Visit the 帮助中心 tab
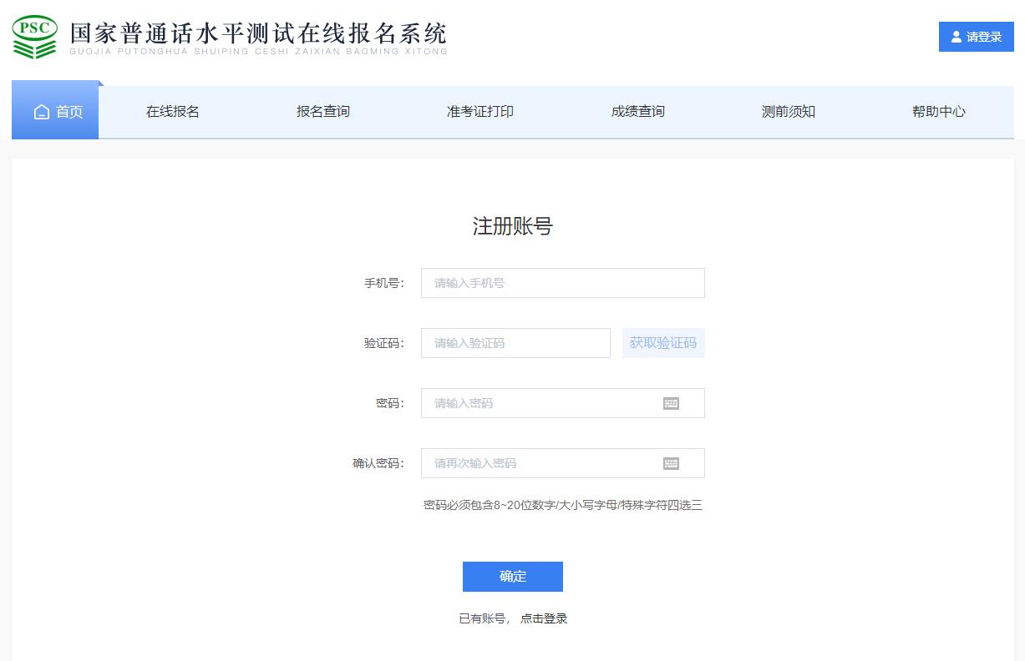 coord(939,112)
